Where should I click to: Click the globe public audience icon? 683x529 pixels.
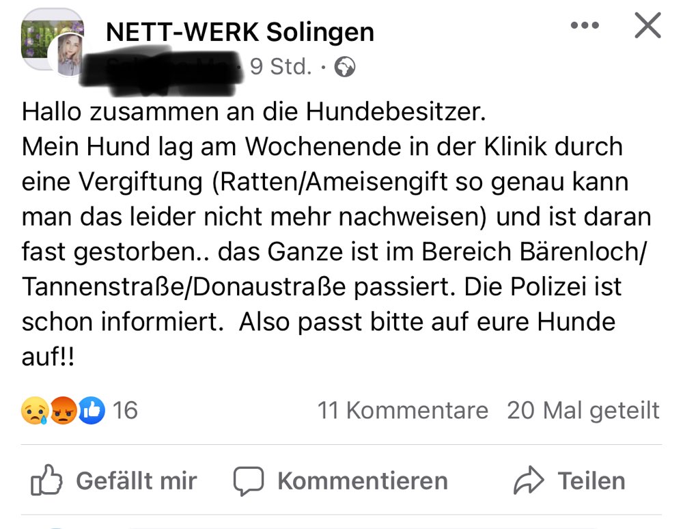346,66
